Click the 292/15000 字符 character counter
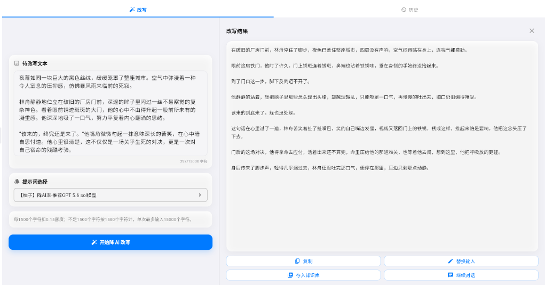 tap(194, 161)
